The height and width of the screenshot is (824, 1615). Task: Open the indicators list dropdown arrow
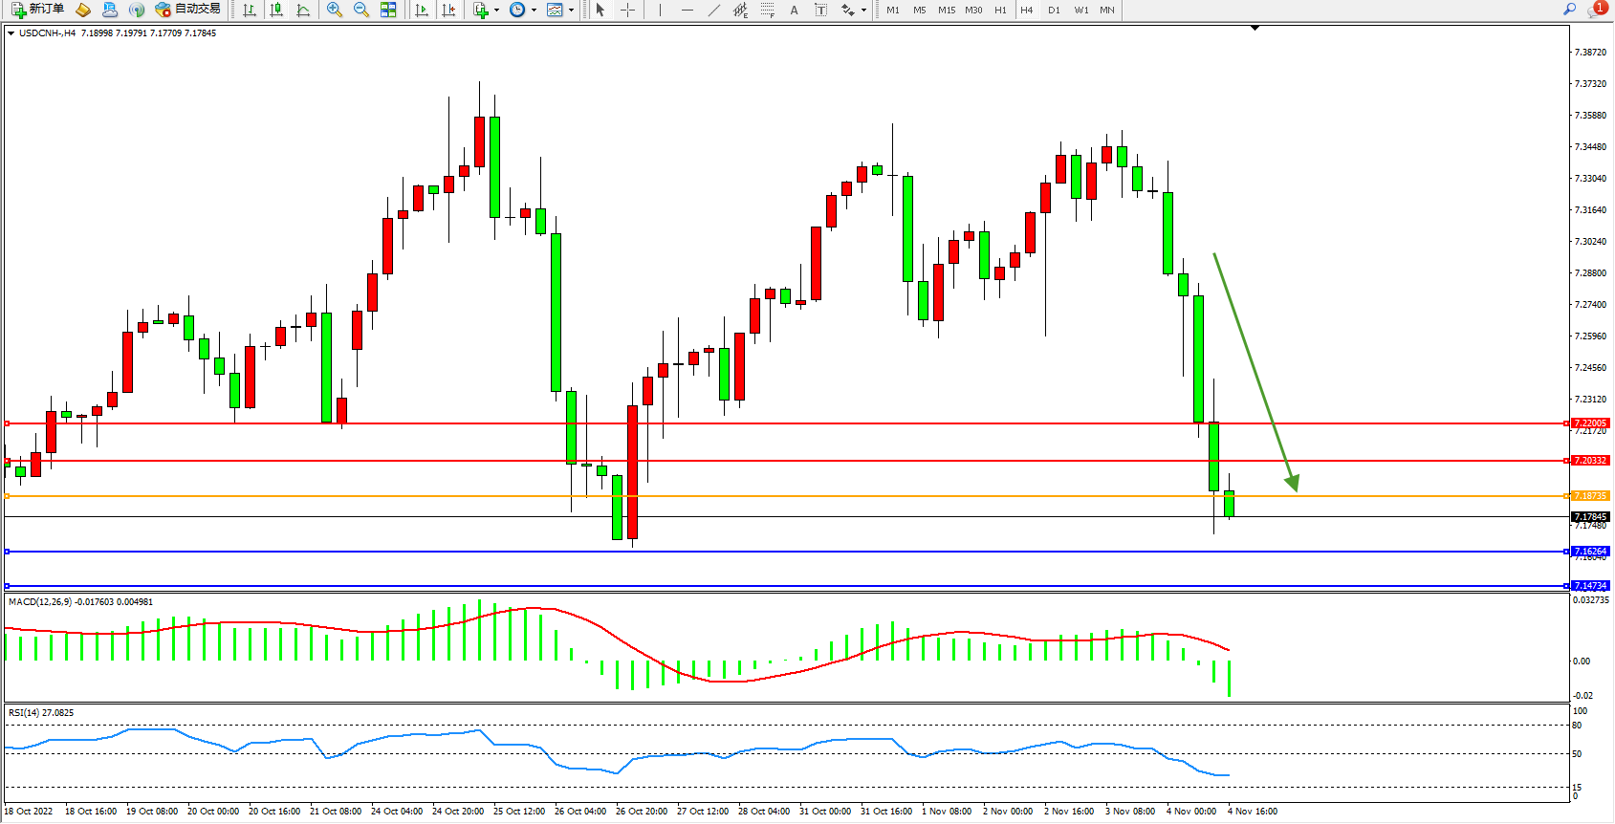[496, 11]
